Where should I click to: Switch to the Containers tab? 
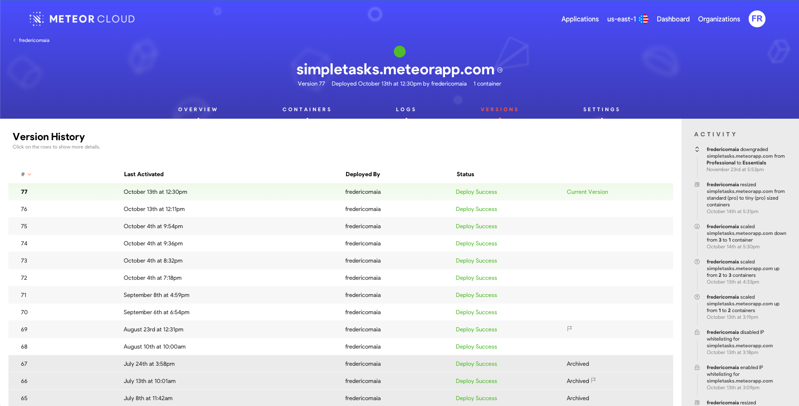tap(307, 109)
